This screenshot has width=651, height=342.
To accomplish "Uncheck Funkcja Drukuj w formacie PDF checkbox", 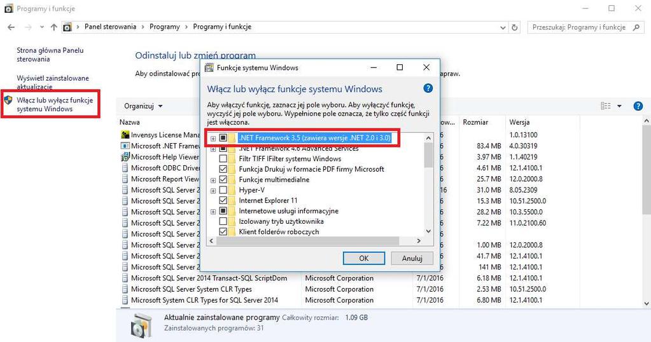I will pos(223,169).
